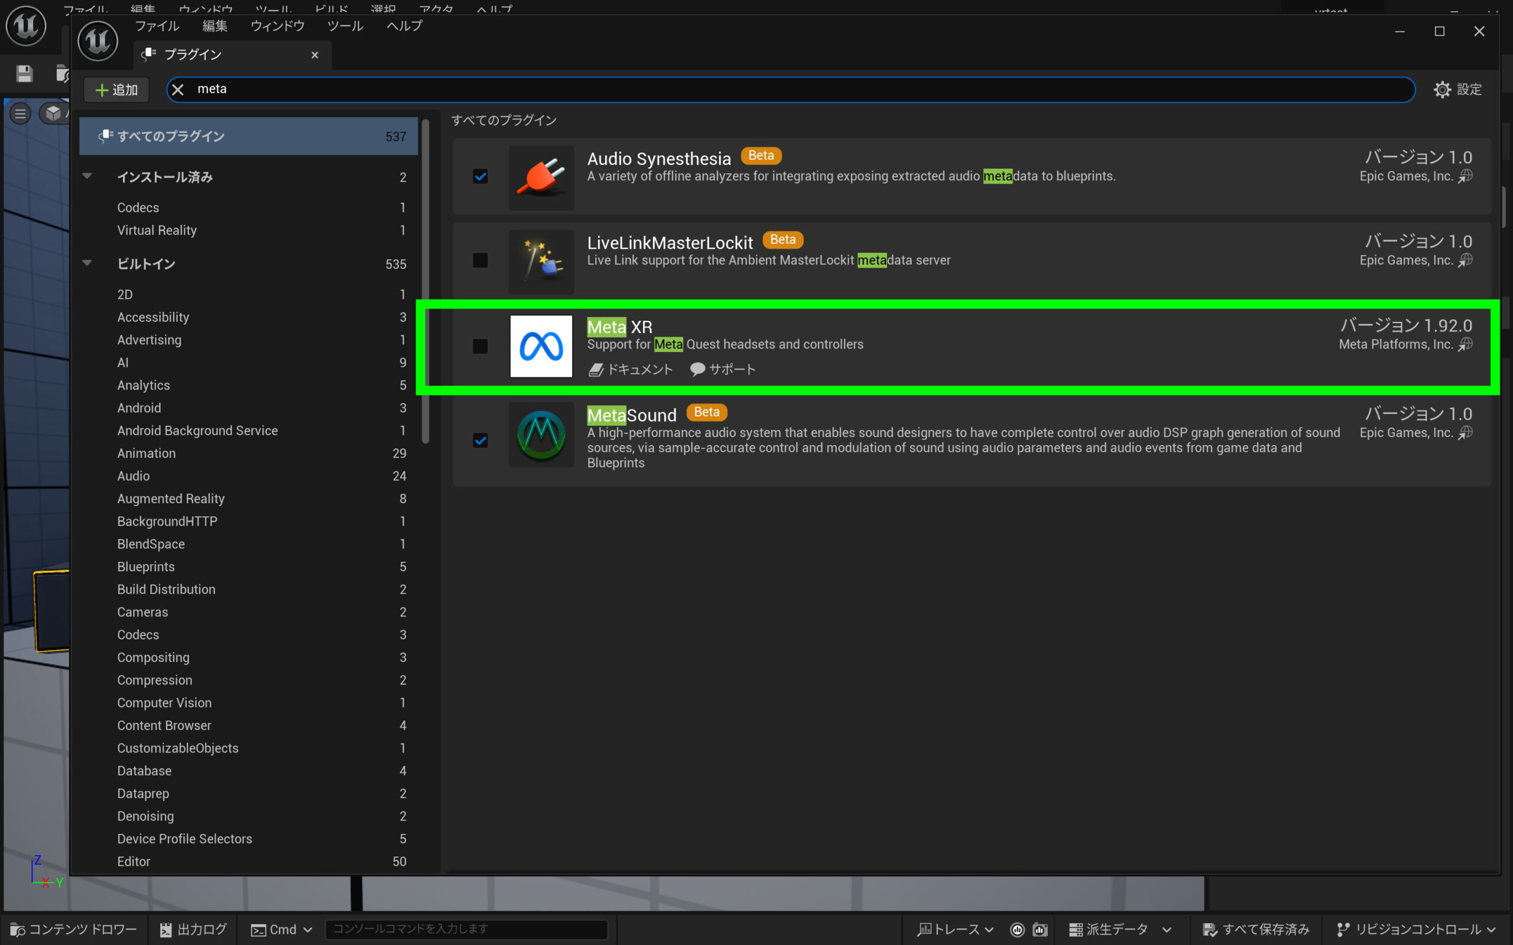The image size is (1513, 945).
Task: Click Audio Synesthesia Epic Games link icon
Action: 1466,176
